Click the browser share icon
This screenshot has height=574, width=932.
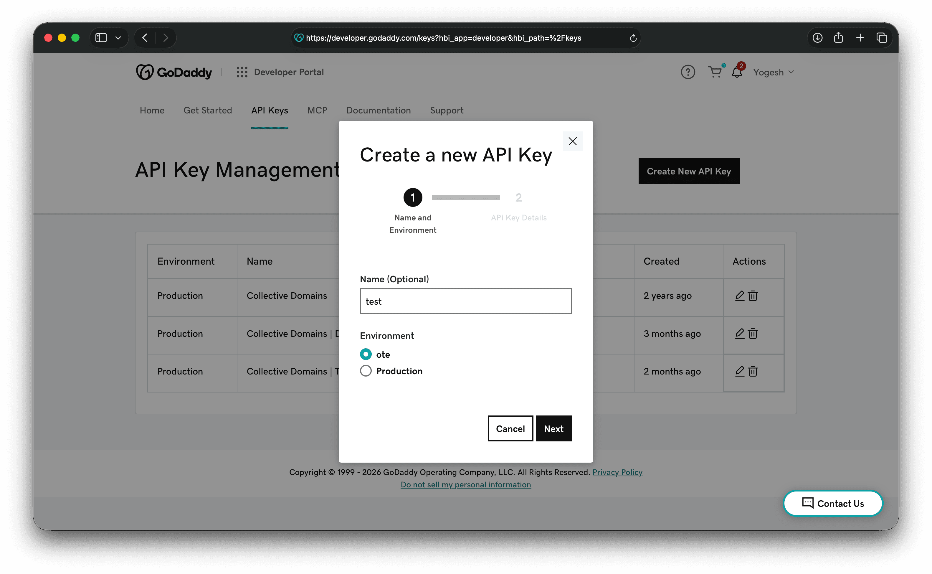pyautogui.click(x=839, y=38)
